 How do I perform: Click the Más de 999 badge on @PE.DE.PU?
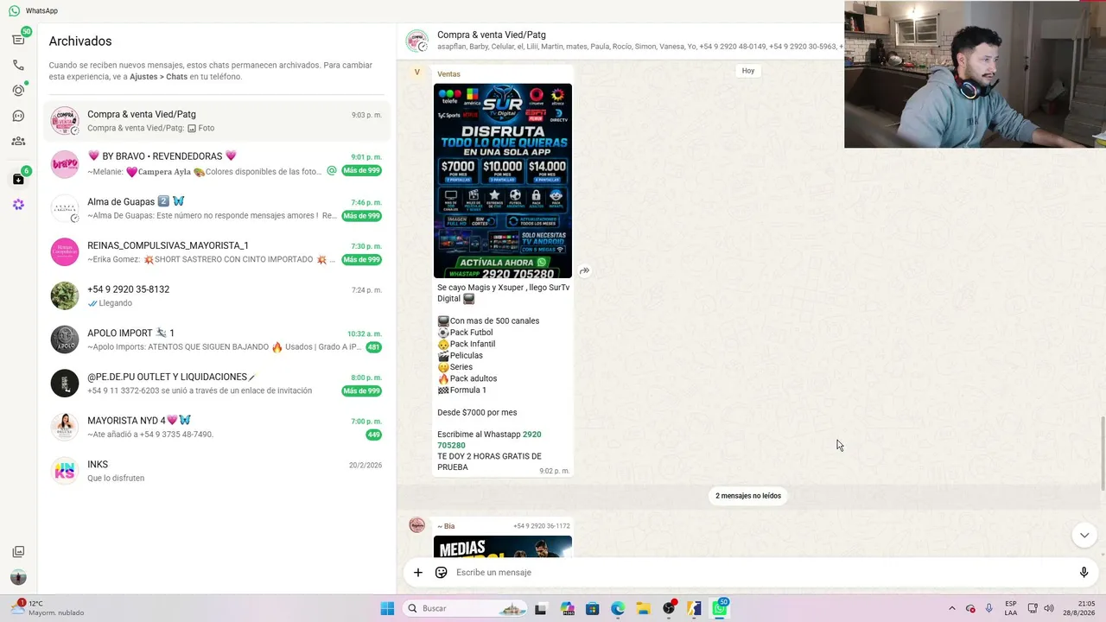tap(361, 391)
